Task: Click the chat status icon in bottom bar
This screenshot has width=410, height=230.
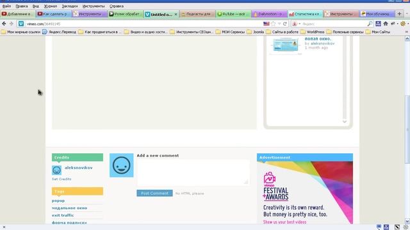Action: coord(379,227)
